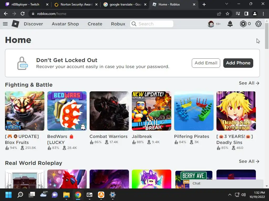Open File Explorer from taskbar
The image size is (269, 201).
tap(66, 195)
